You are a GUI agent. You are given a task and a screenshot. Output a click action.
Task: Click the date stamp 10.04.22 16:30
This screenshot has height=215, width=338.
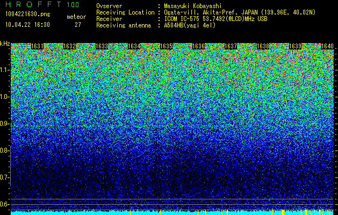(27, 25)
